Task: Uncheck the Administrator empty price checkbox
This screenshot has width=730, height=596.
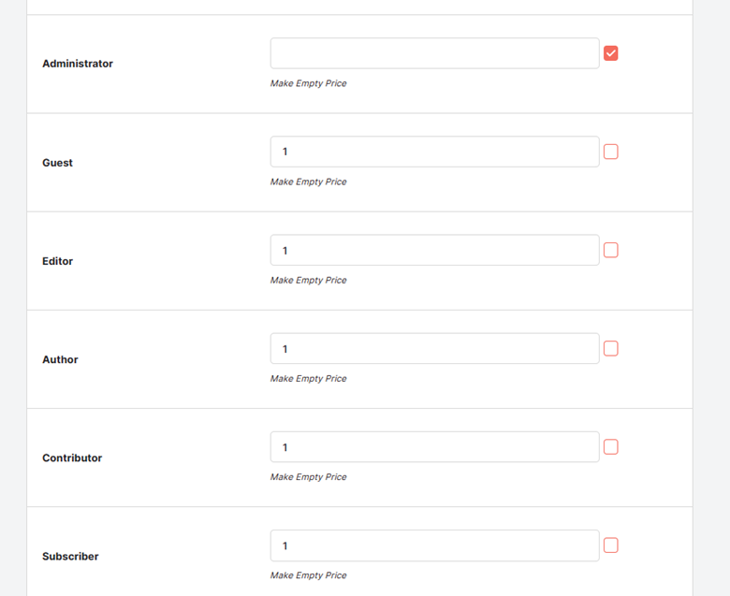Action: pyautogui.click(x=611, y=53)
